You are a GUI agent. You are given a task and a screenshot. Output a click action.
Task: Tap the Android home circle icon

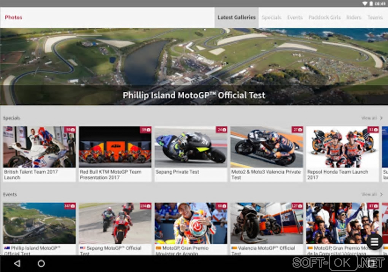pos(41,263)
